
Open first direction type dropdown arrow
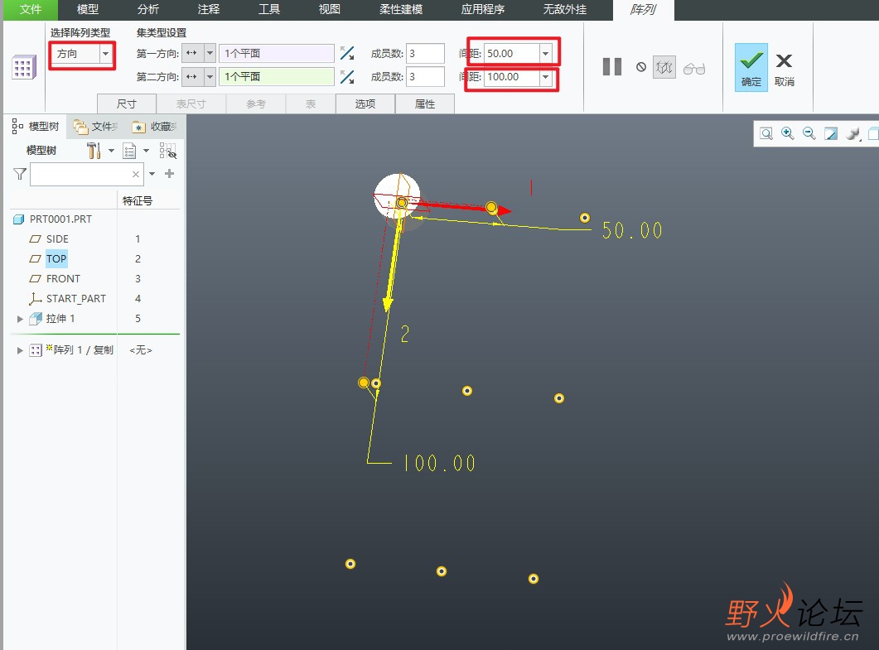coord(210,53)
